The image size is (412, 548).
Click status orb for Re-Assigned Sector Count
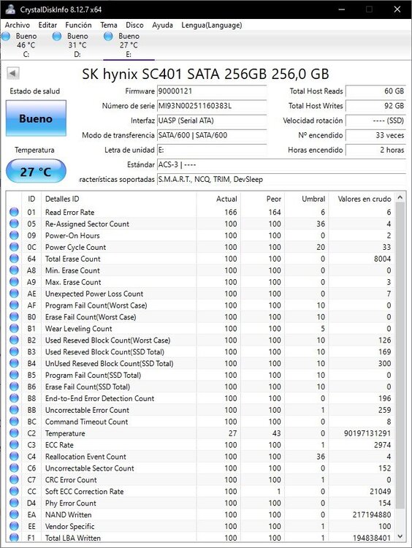pyautogui.click(x=15, y=224)
